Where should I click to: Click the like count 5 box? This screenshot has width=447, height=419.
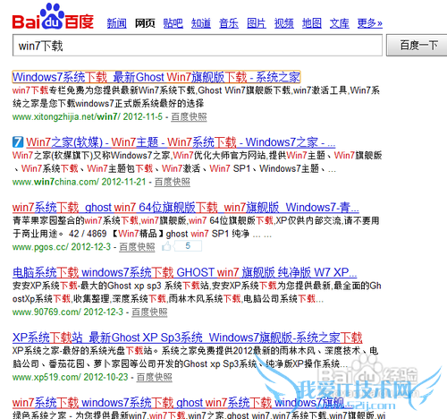pyautogui.click(x=188, y=246)
